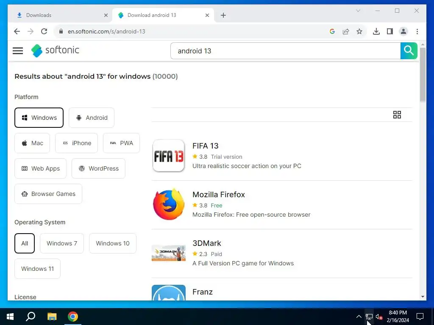This screenshot has width=434, height=325.
Task: Open the notification center icon
Action: (x=420, y=317)
